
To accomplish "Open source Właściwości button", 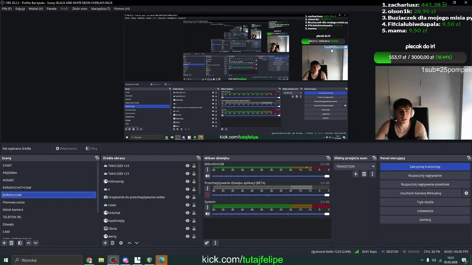I will click(66, 148).
